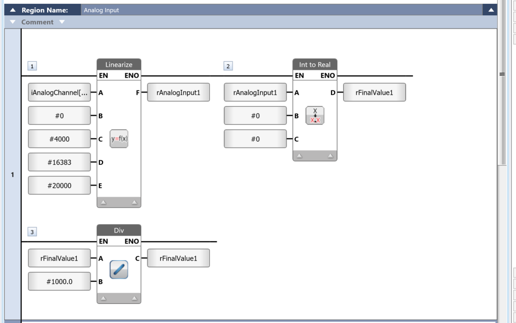The width and height of the screenshot is (516, 323).
Task: Click the Linearize block title header
Action: point(119,64)
